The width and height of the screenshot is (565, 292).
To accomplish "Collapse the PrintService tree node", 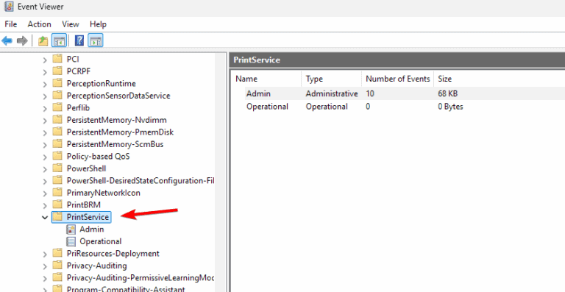I will (45, 218).
